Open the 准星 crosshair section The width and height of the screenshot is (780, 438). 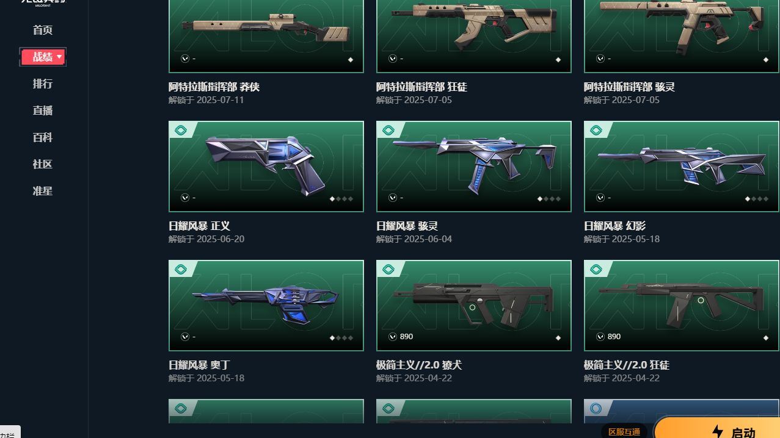pyautogui.click(x=43, y=191)
